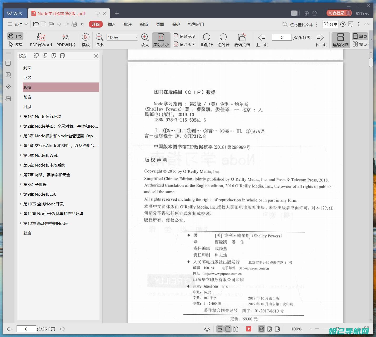
Task: Open feedback chat bubble icon
Action: click(351, 24)
